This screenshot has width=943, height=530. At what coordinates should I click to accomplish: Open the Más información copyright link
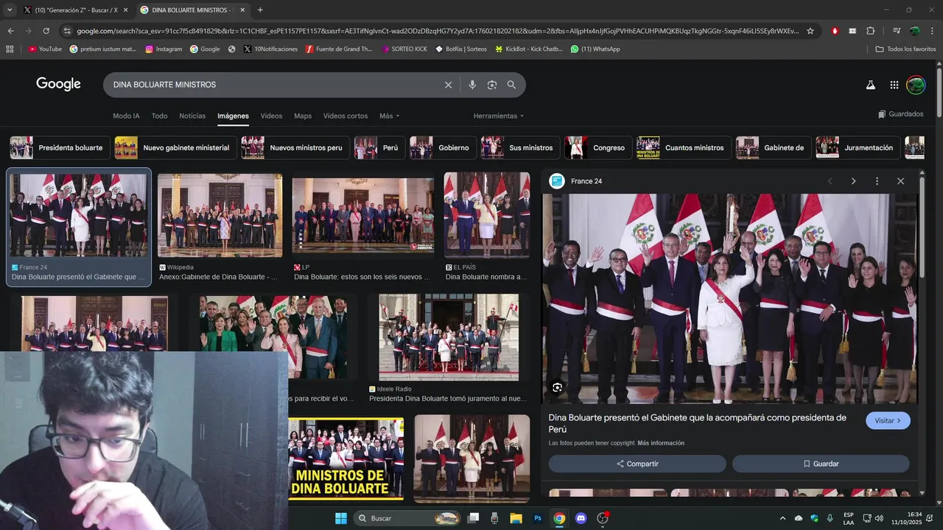click(x=661, y=443)
